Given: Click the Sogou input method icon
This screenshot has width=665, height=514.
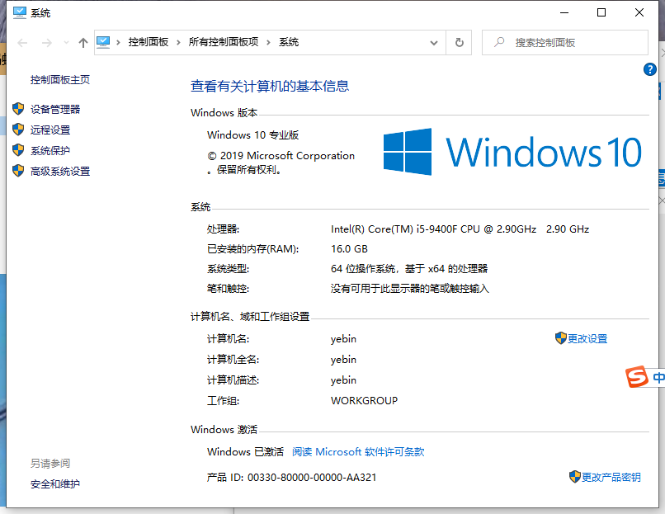Looking at the screenshot, I should 636,377.
